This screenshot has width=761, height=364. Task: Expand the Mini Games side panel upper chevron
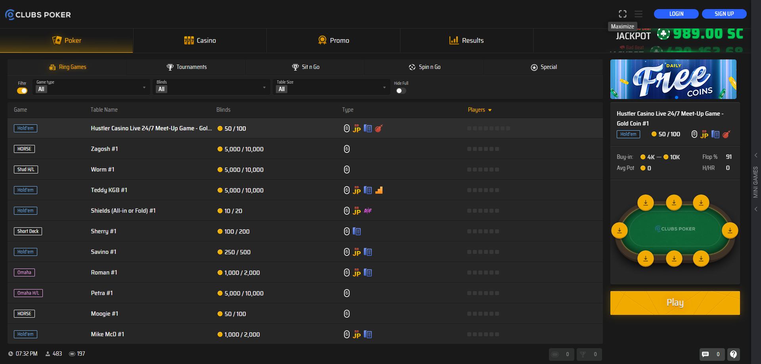pos(756,155)
